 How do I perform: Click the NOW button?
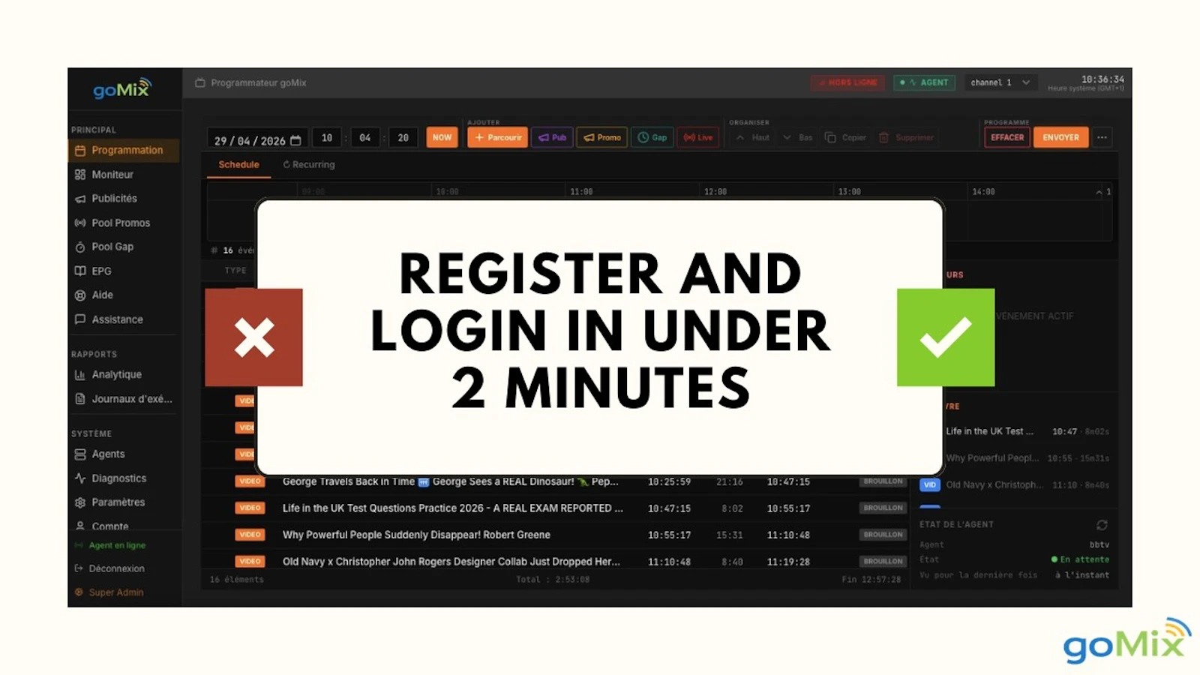pyautogui.click(x=442, y=137)
